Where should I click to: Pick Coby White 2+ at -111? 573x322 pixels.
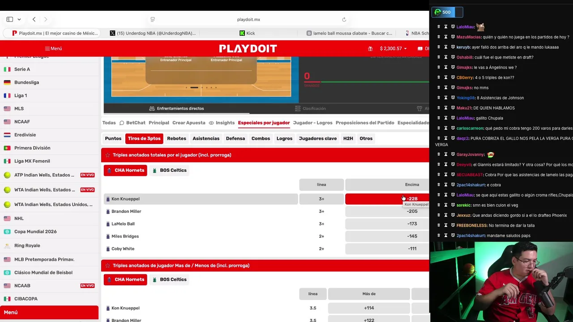[387, 249]
